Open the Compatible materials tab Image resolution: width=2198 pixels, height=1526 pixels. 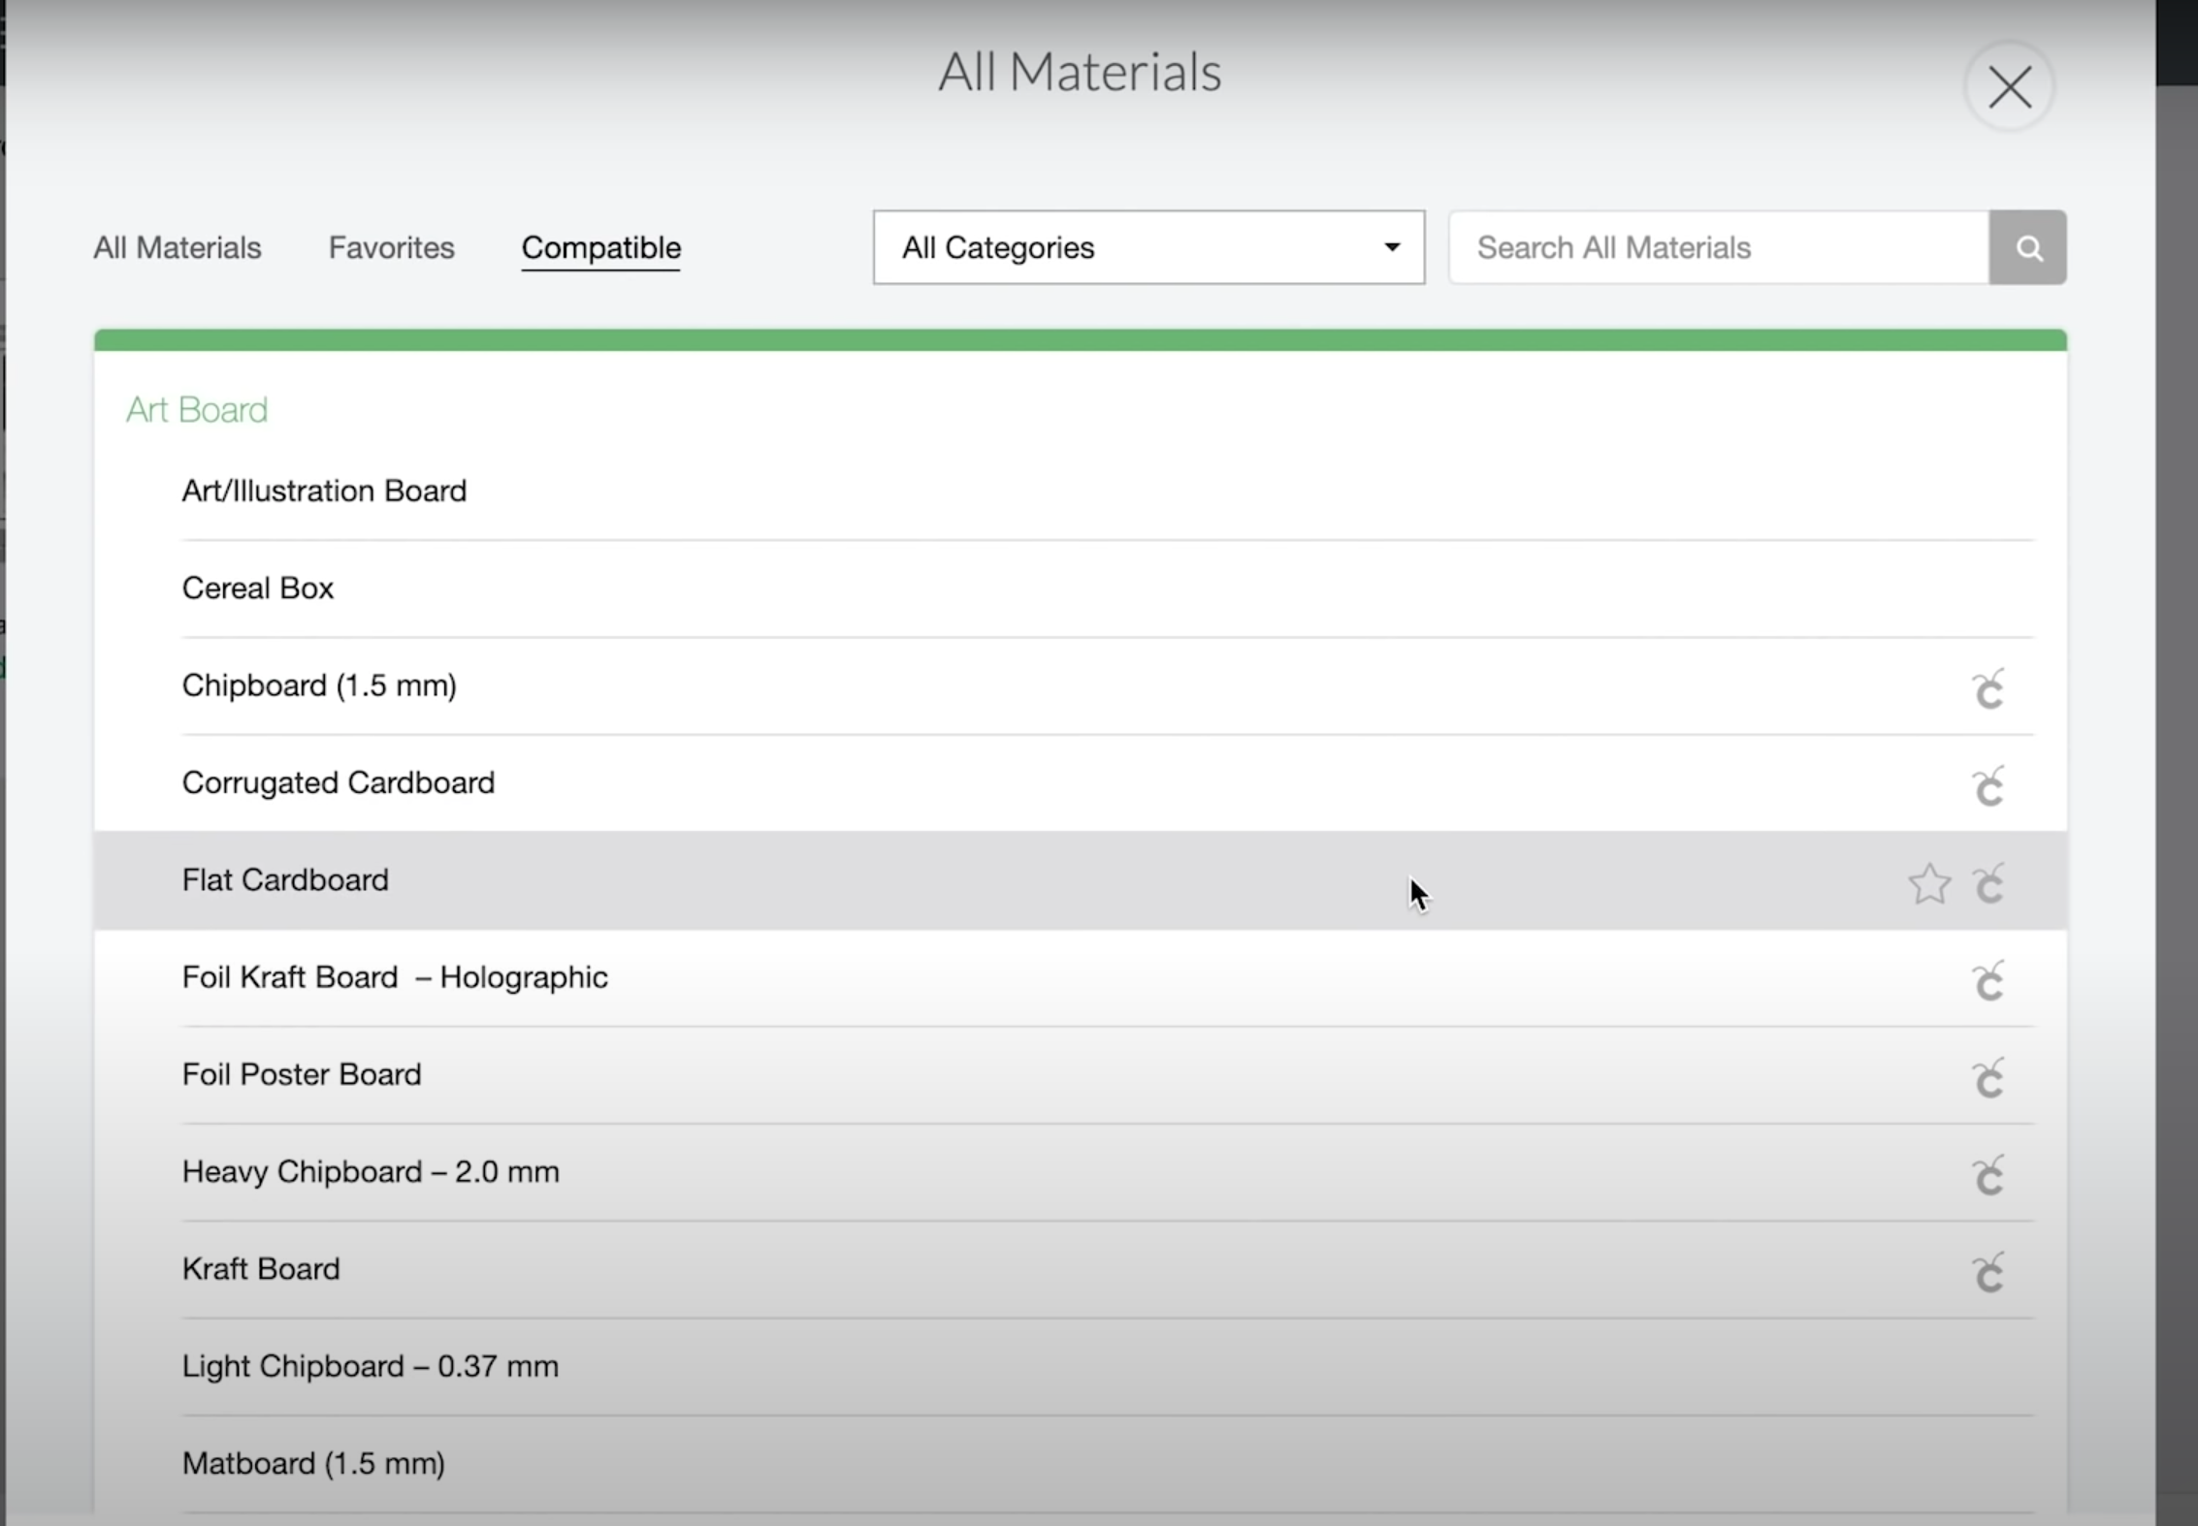(600, 248)
